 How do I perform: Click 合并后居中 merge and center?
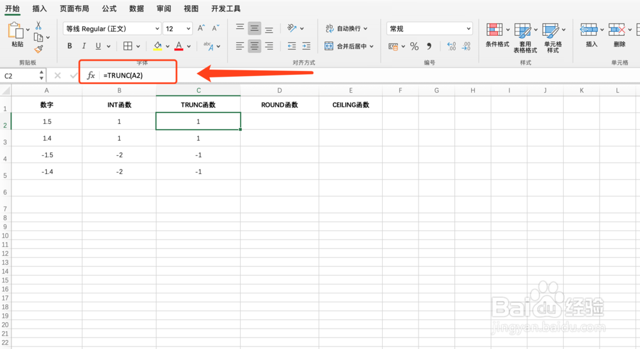tap(346, 46)
